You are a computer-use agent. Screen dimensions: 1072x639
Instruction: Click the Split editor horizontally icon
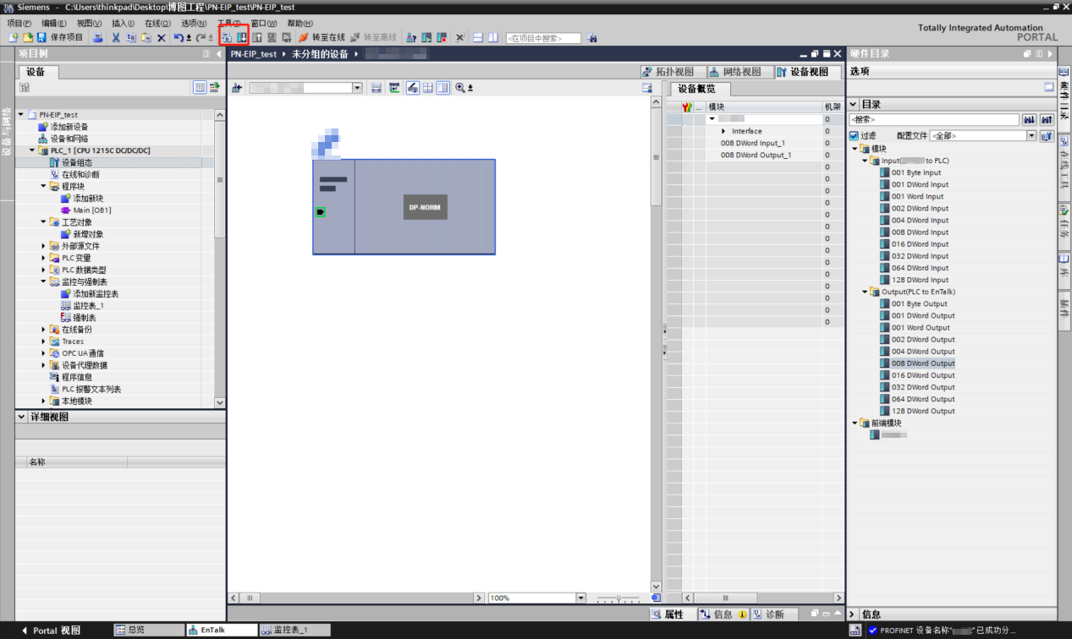(x=478, y=38)
